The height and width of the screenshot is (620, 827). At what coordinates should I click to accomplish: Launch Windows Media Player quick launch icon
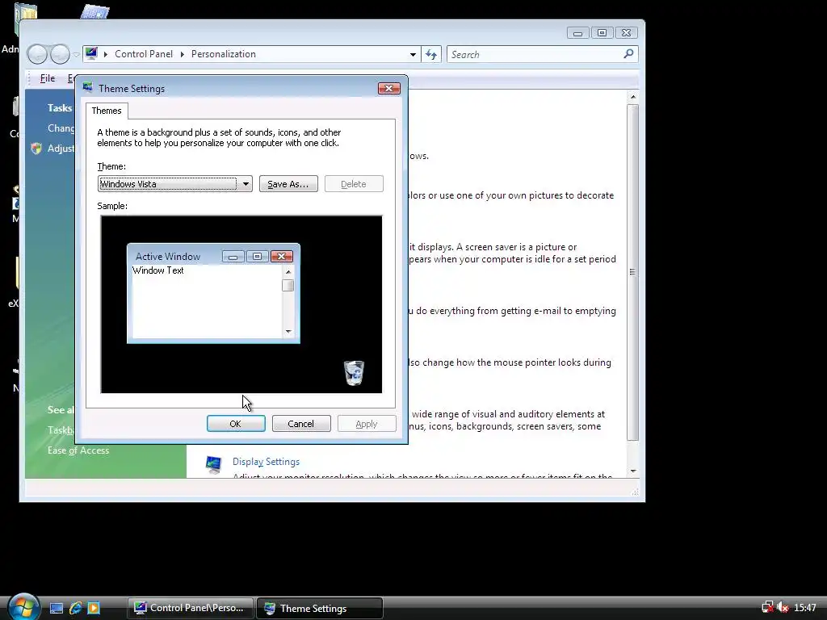click(94, 609)
